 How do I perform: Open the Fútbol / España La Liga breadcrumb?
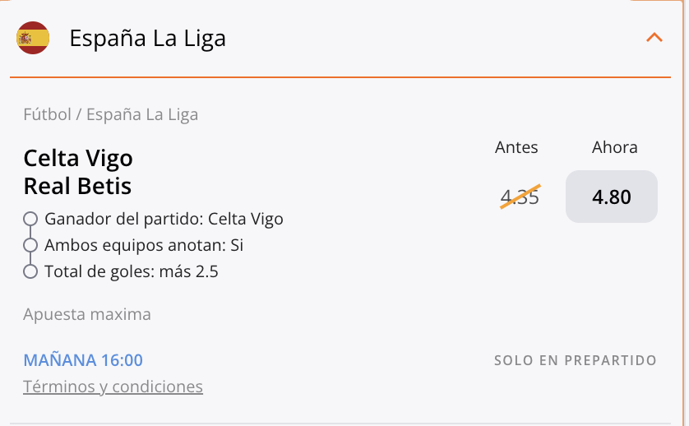[110, 114]
